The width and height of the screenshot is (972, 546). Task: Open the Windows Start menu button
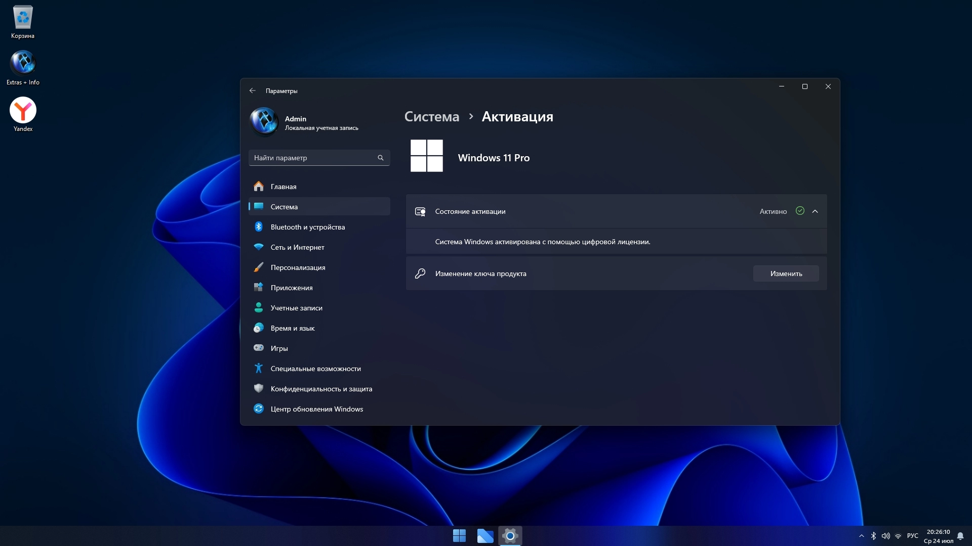(x=459, y=536)
